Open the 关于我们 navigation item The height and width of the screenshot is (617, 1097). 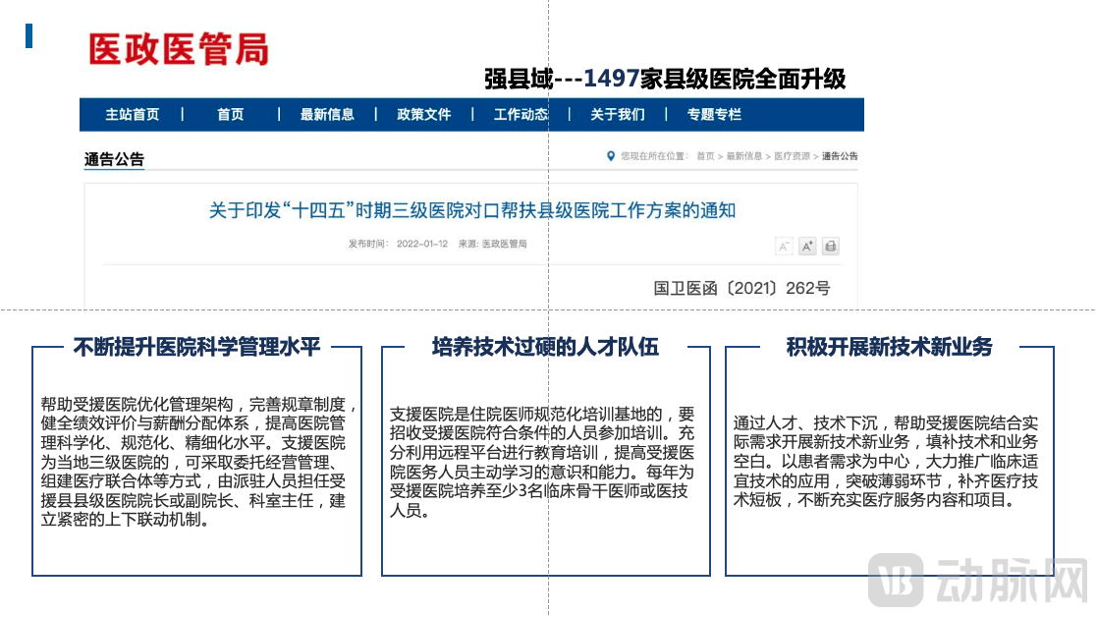coord(617,115)
